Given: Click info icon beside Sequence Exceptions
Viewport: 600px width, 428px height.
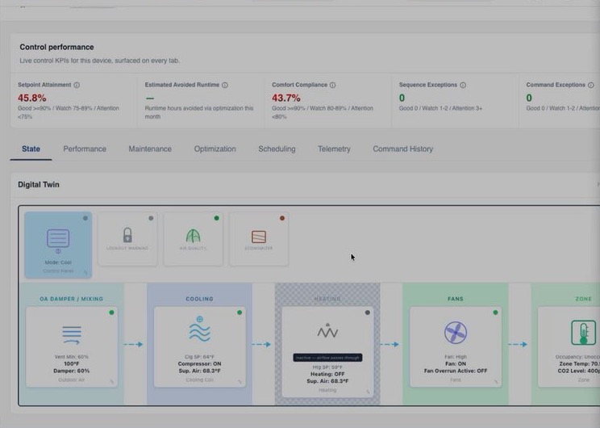Looking at the screenshot, I should tap(463, 85).
